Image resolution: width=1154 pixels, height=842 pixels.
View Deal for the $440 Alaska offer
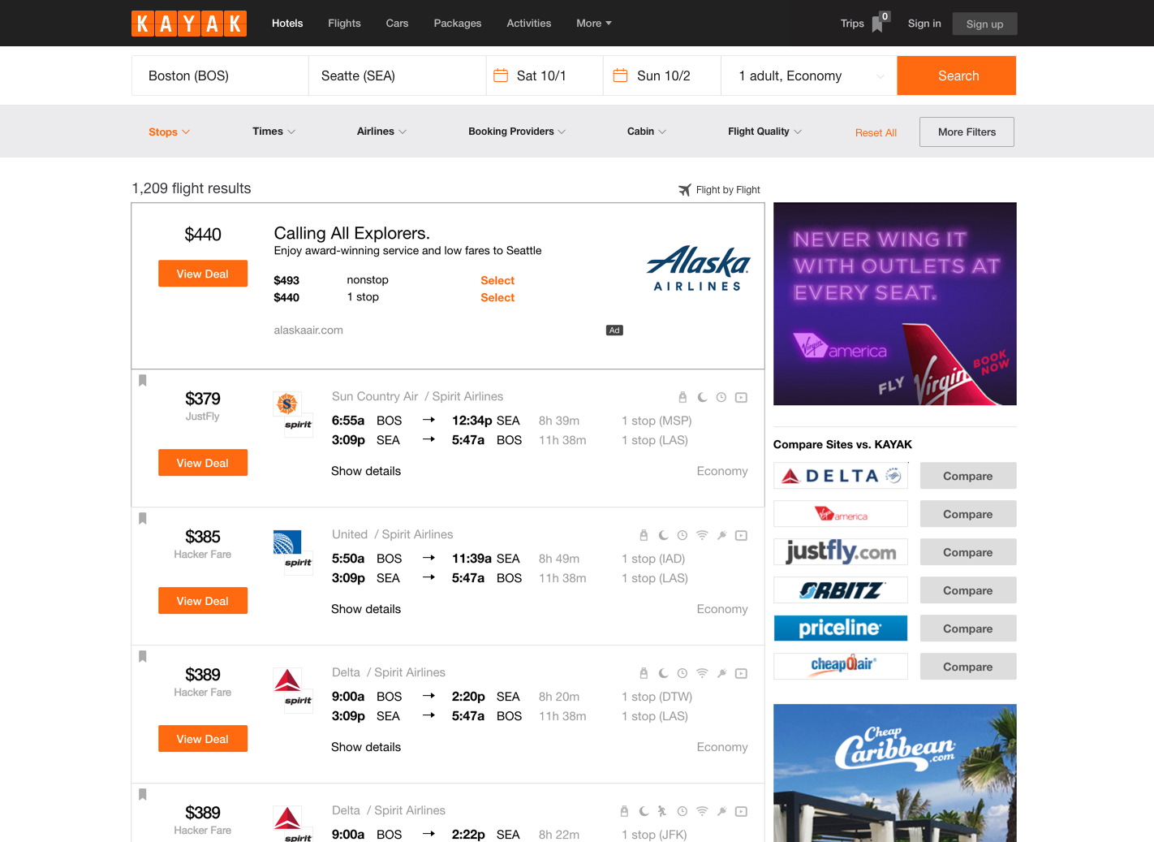[203, 274]
